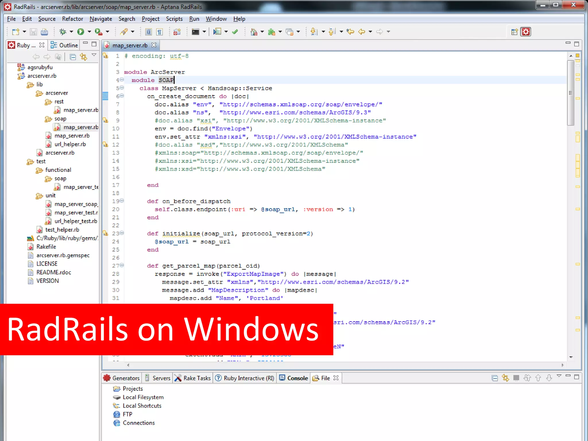Click the Open Perspective icon
The width and height of the screenshot is (588, 441).
514,32
